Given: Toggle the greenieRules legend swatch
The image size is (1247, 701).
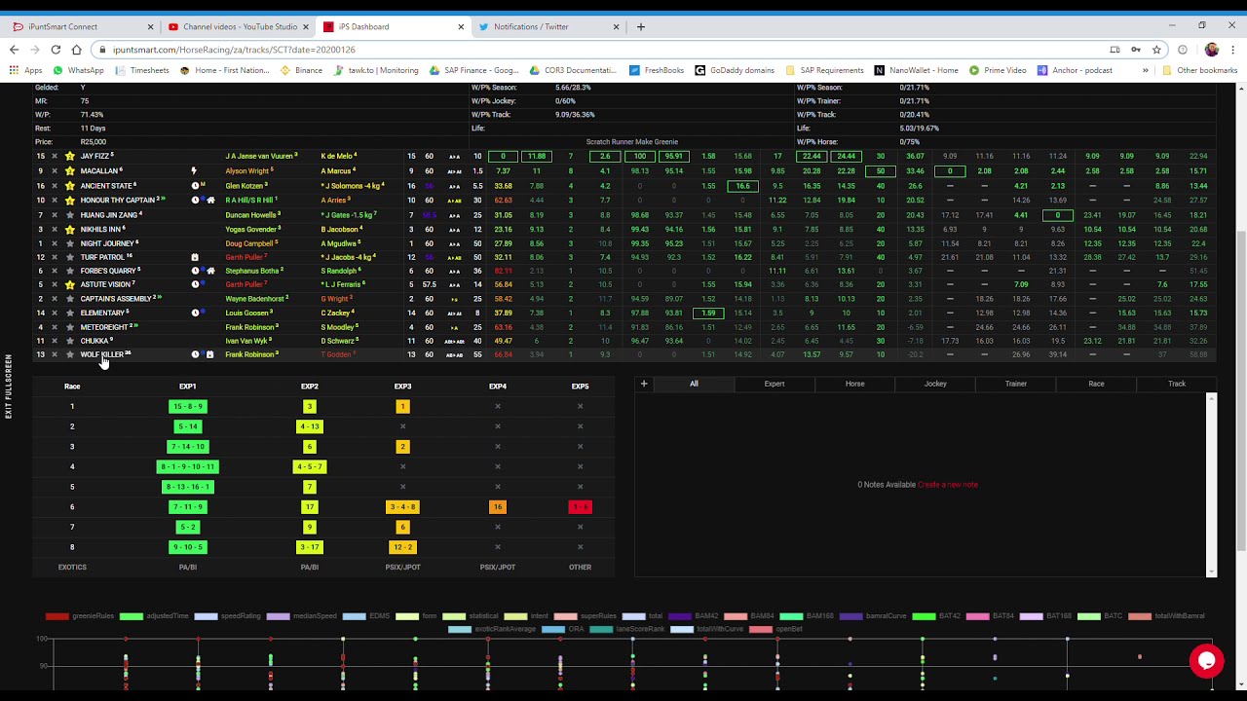Looking at the screenshot, I should 57,616.
